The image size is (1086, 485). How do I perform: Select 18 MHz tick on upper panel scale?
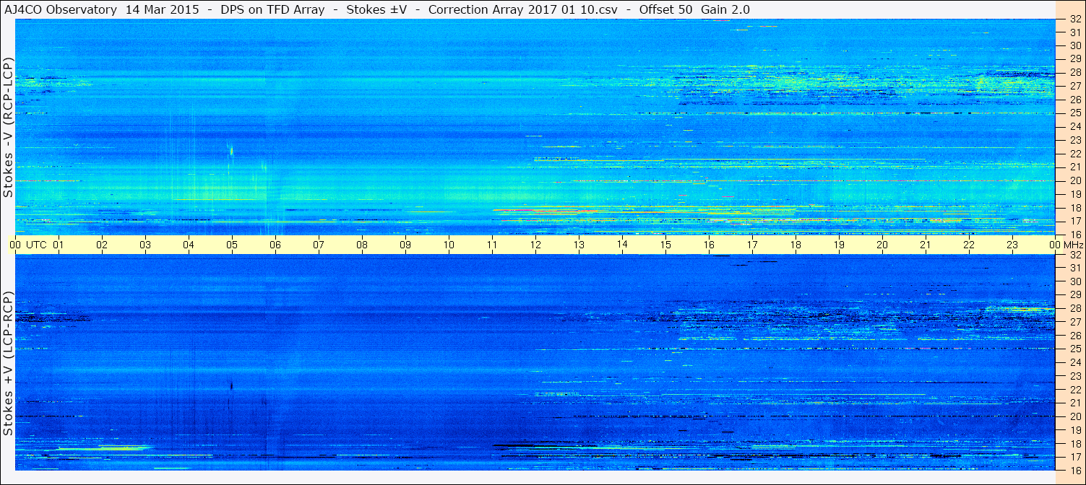pyautogui.click(x=1075, y=207)
